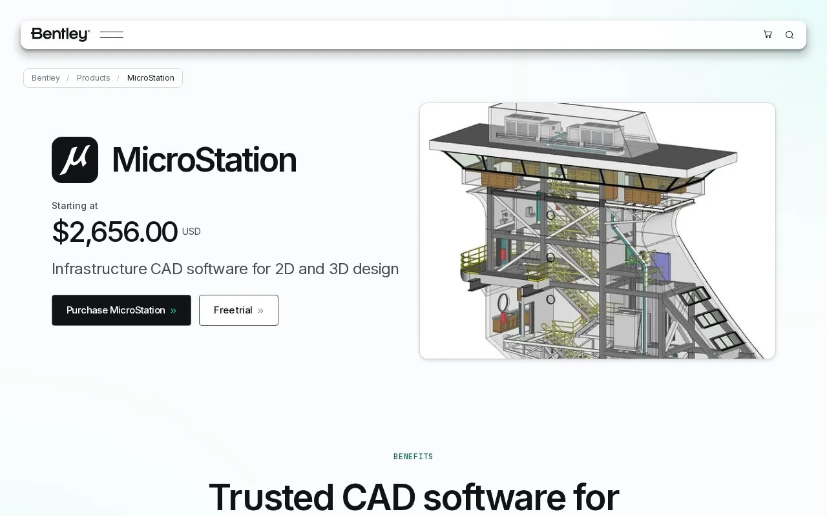Click 'Infrastructure CAD software for 2D and 3D design'
827x516 pixels.
pos(225,269)
